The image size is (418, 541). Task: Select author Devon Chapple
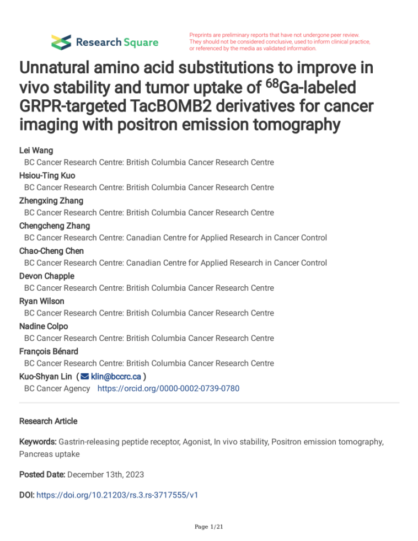47,276
